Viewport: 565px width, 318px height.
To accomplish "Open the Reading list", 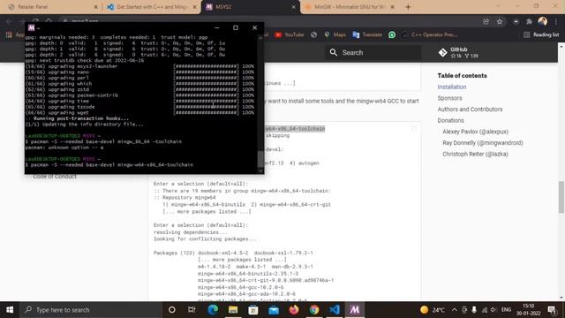I will point(541,34).
